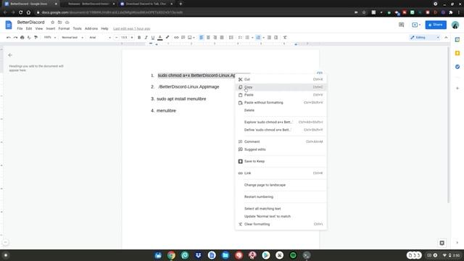
Task: Choose Copy from the context menu
Action: pyautogui.click(x=281, y=87)
